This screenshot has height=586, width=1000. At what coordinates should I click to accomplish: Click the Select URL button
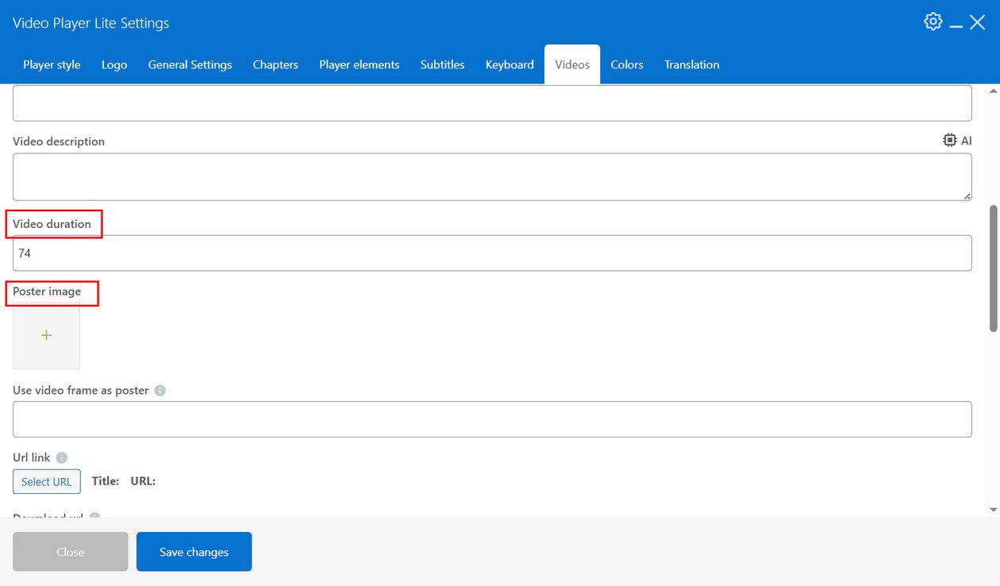47,482
